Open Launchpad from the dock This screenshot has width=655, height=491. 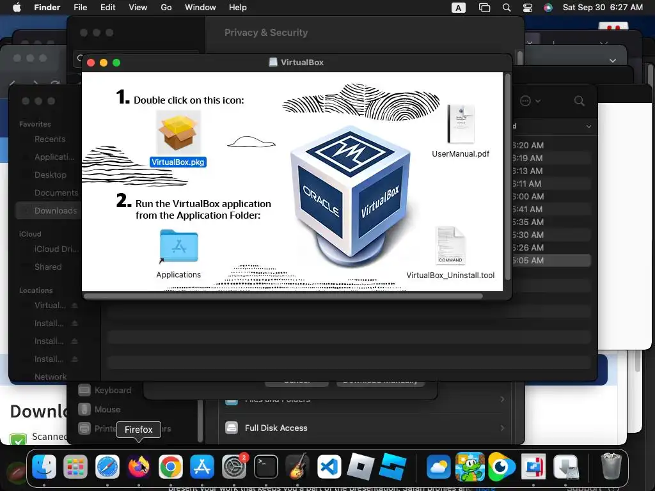75,466
